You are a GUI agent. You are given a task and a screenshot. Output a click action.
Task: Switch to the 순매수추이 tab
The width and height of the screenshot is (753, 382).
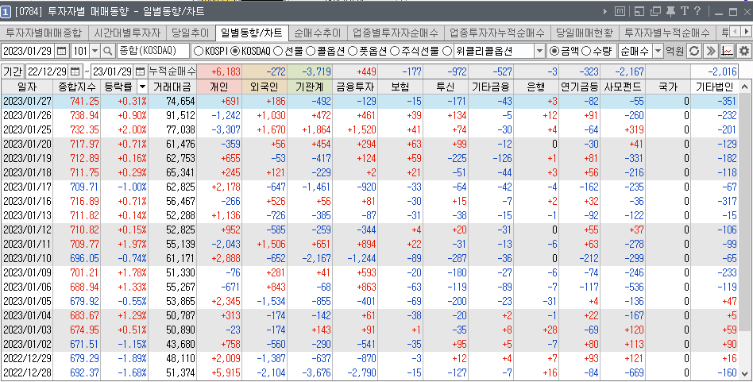coord(316,33)
